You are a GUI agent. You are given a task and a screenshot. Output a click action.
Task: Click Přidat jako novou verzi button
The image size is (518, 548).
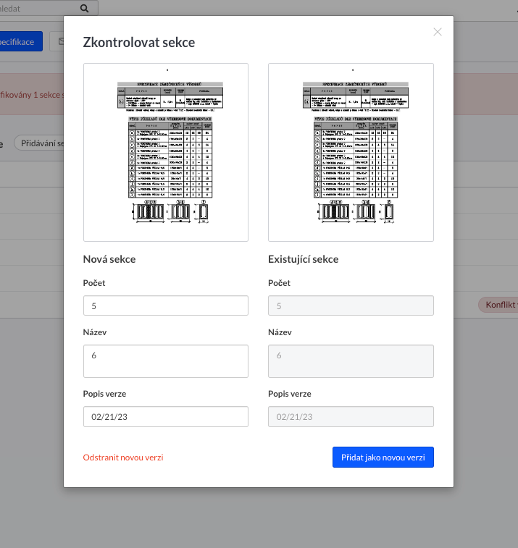[383, 458]
